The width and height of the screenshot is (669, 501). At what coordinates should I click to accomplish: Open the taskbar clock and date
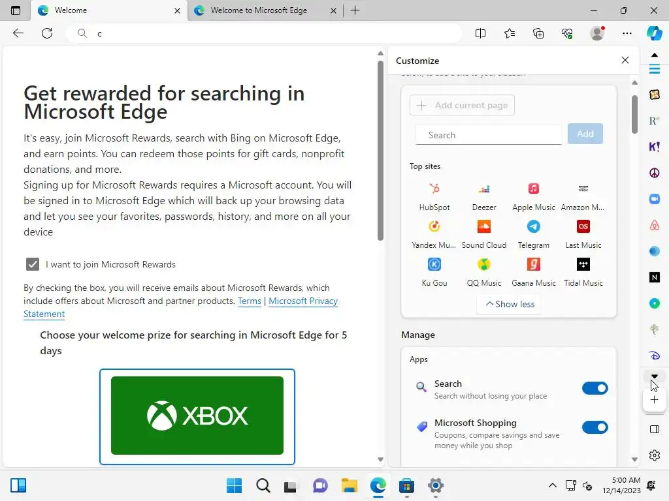(621, 485)
